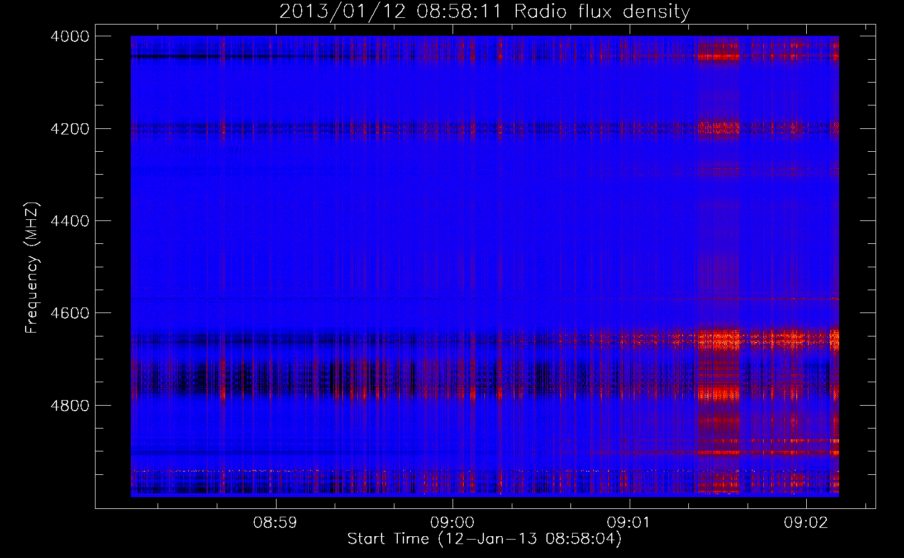The image size is (904, 558).
Task: Click the 4000 frequency tick label
Action: coord(70,36)
